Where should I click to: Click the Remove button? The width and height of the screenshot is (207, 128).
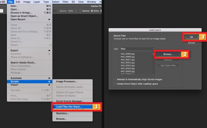point(168,60)
